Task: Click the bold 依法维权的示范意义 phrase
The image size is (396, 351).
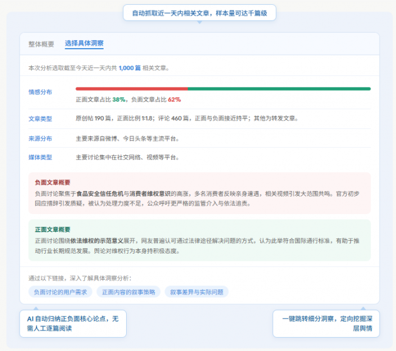Action: click(x=97, y=241)
